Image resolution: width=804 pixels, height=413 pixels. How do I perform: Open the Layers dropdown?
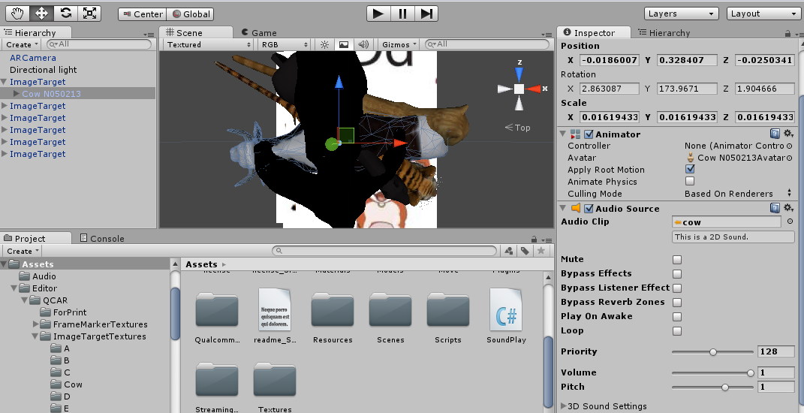[x=682, y=14]
